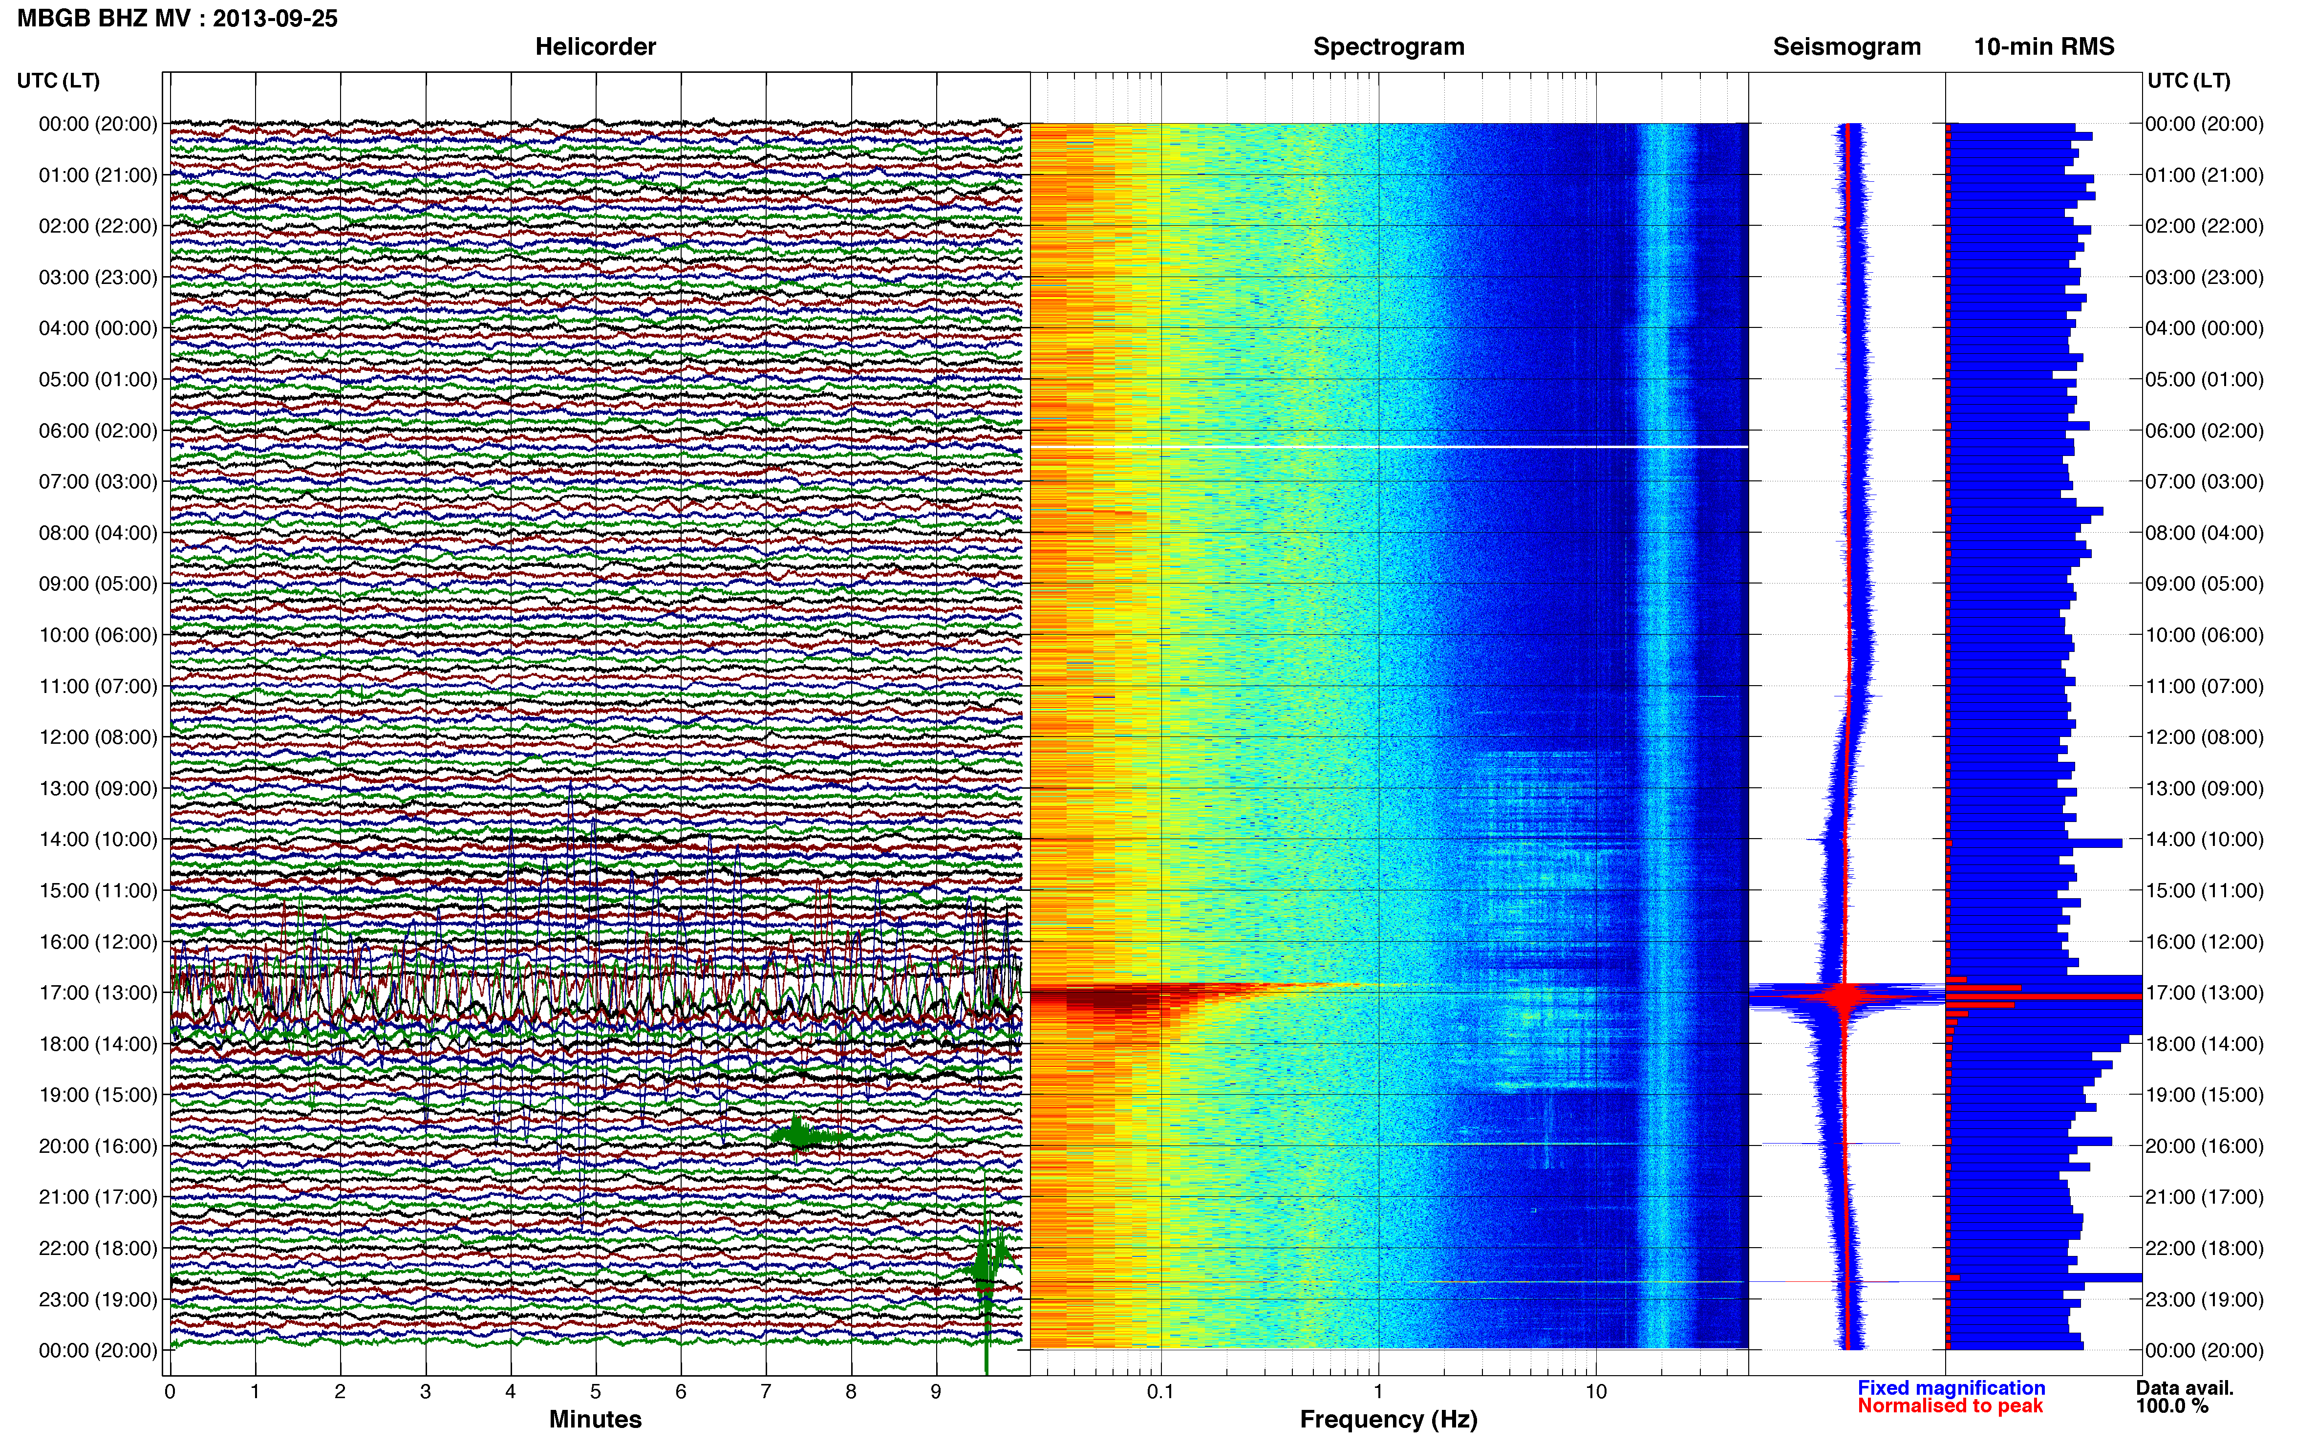This screenshot has height=1448, width=2316.
Task: Click the left '17:00 (13:00)' time label
Action: pos(98,993)
